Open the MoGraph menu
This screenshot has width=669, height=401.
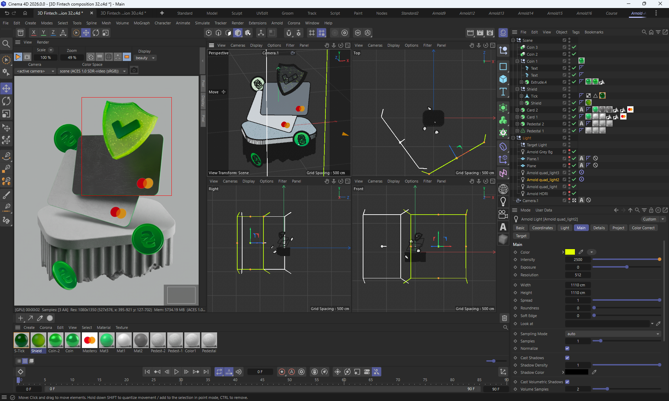[141, 23]
